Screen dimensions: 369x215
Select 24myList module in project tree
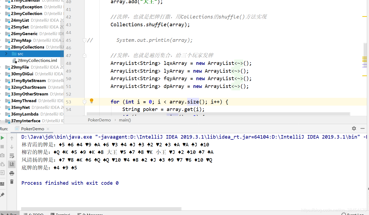tap(20, 20)
